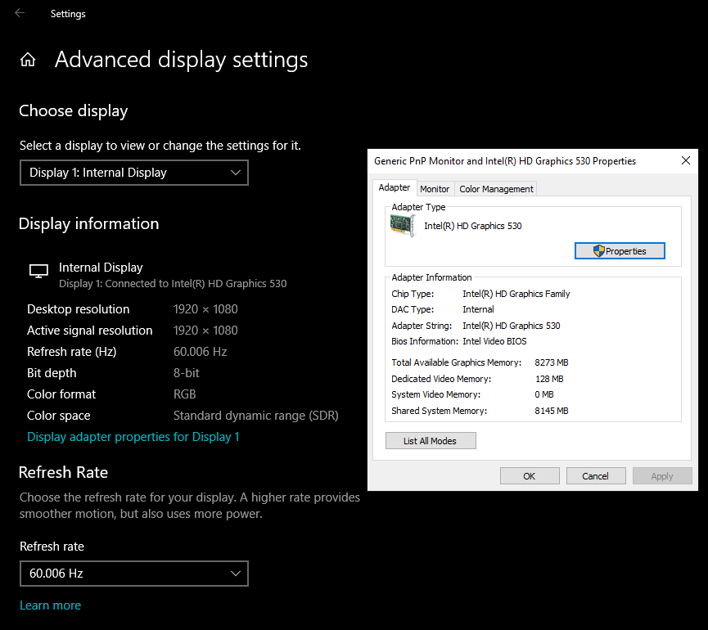Click the Standard dynamic range (SDR) value
This screenshot has height=630, width=708.
[x=255, y=416]
